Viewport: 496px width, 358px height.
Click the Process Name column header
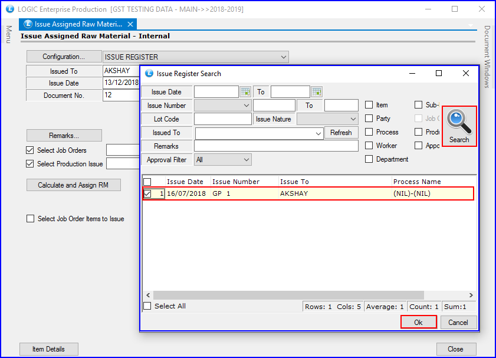point(417,182)
